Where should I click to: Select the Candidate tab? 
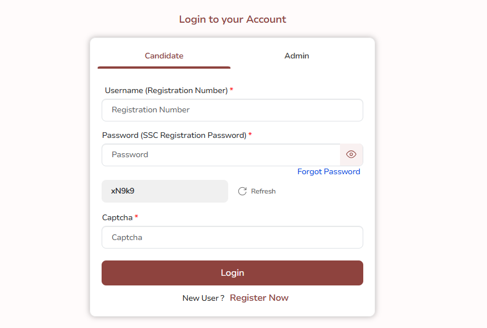pos(163,56)
